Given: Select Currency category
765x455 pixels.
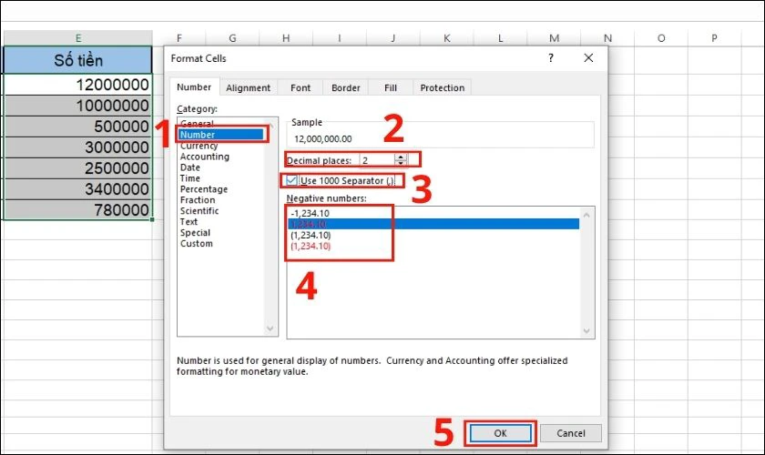Looking at the screenshot, I should [199, 146].
